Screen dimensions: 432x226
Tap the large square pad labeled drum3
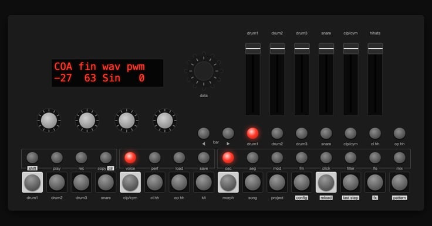click(81, 182)
